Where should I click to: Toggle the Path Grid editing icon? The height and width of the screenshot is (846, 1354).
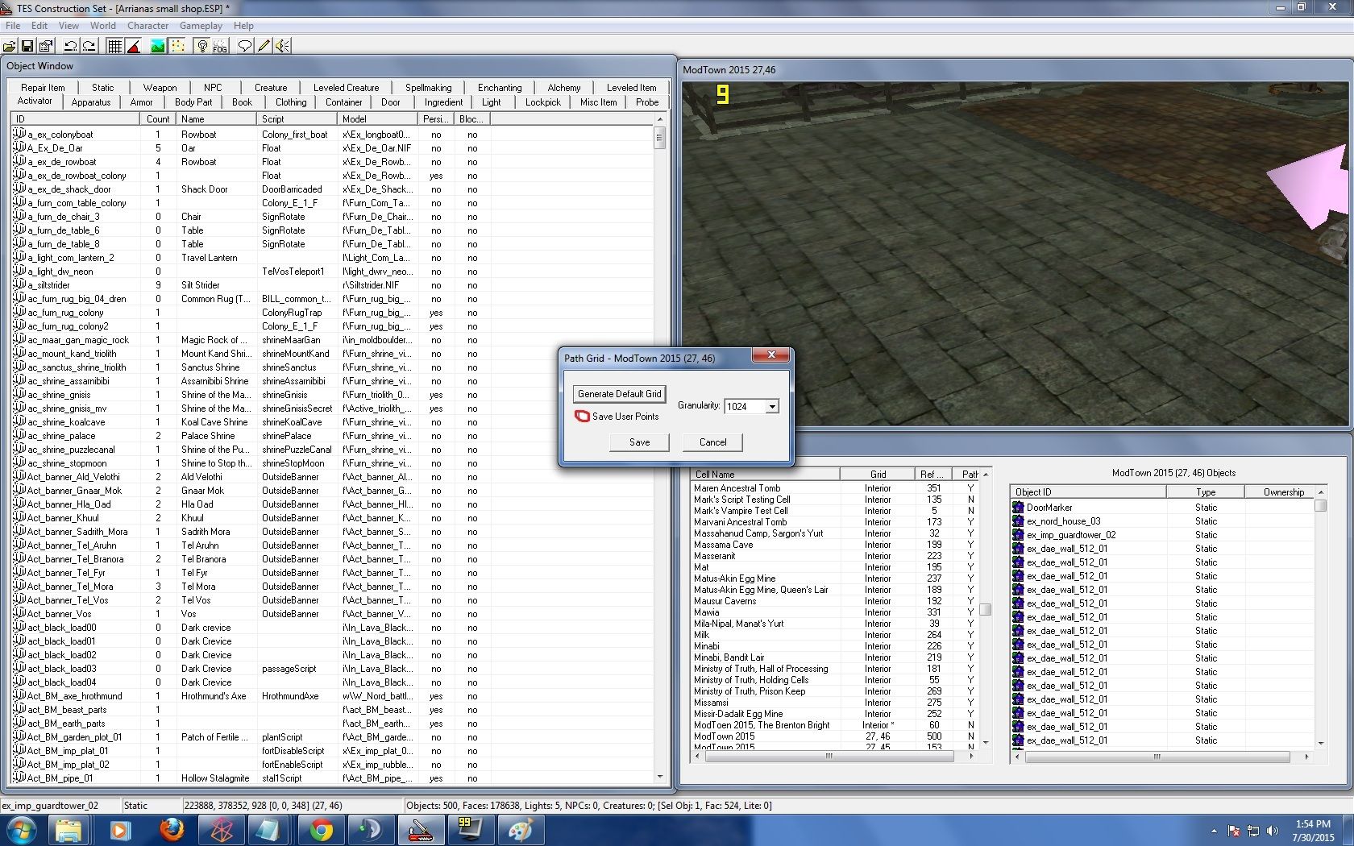click(177, 46)
